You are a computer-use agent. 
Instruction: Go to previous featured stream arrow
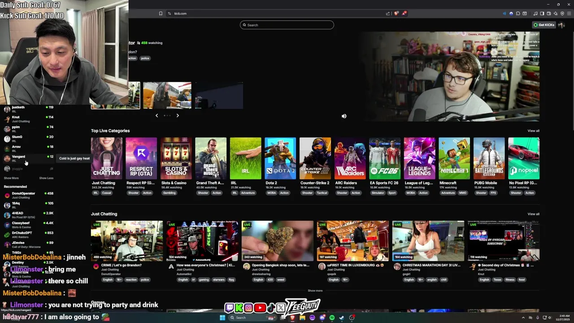[157, 116]
